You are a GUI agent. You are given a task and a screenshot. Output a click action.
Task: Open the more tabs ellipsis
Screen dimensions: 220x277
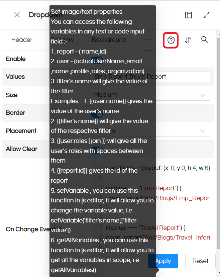(x=147, y=40)
